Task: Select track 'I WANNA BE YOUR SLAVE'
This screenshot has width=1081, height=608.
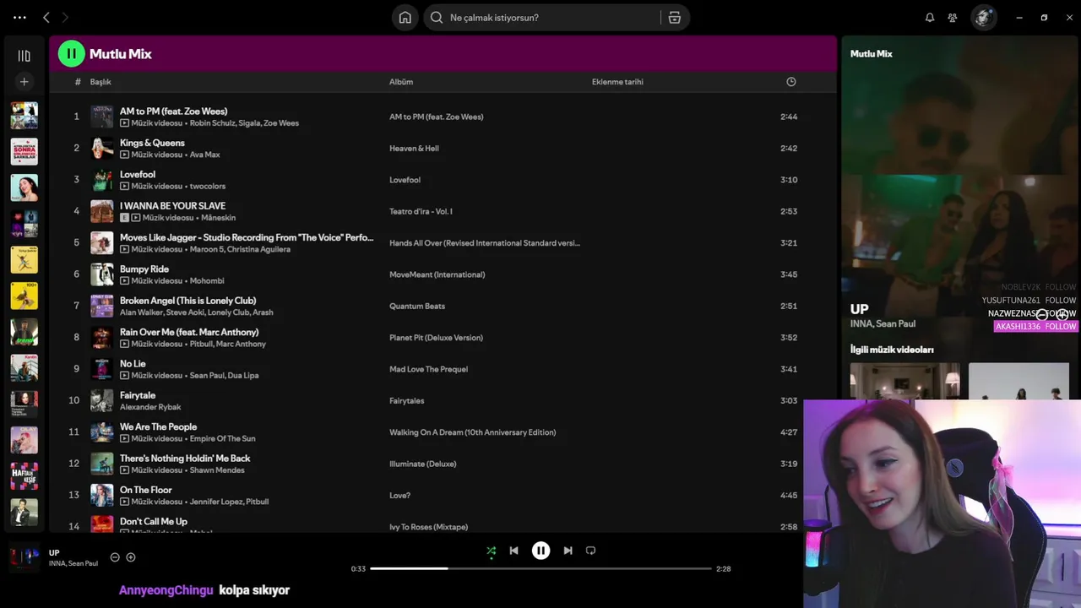Action: (x=172, y=206)
